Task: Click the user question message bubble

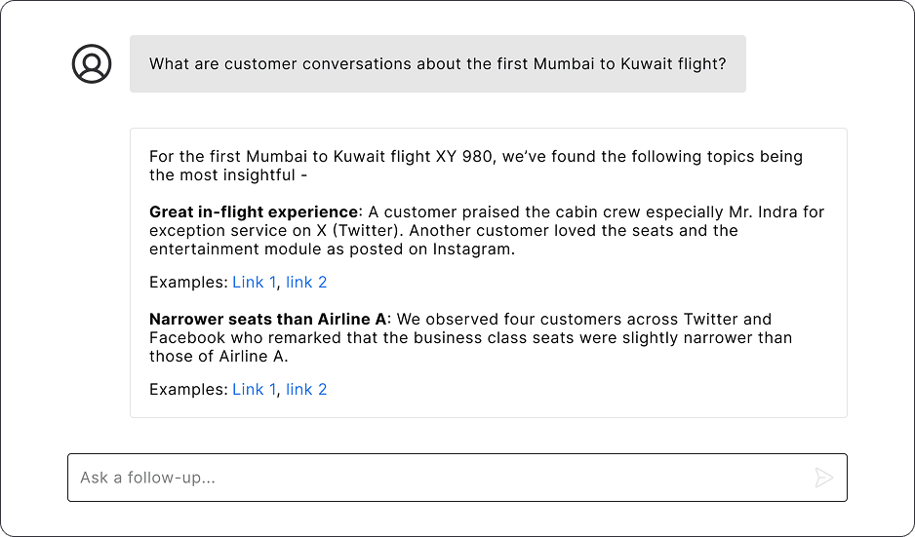Action: pos(437,64)
